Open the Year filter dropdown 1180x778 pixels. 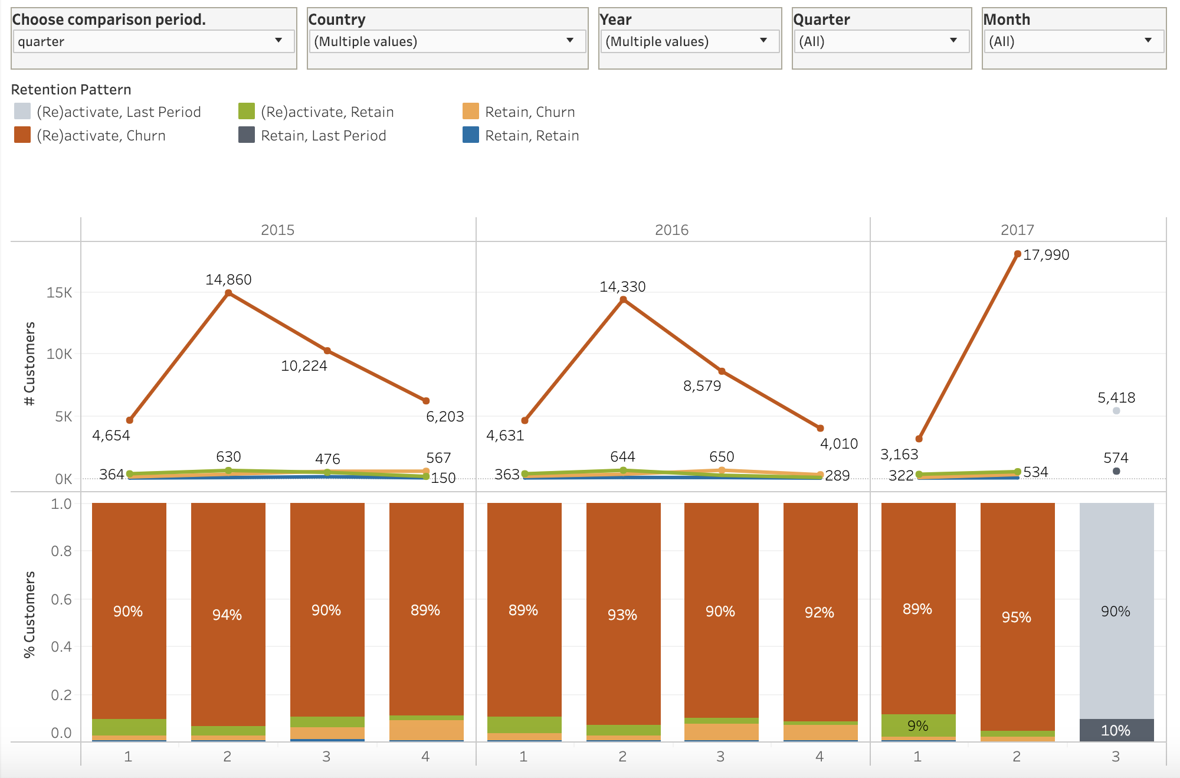coord(690,41)
